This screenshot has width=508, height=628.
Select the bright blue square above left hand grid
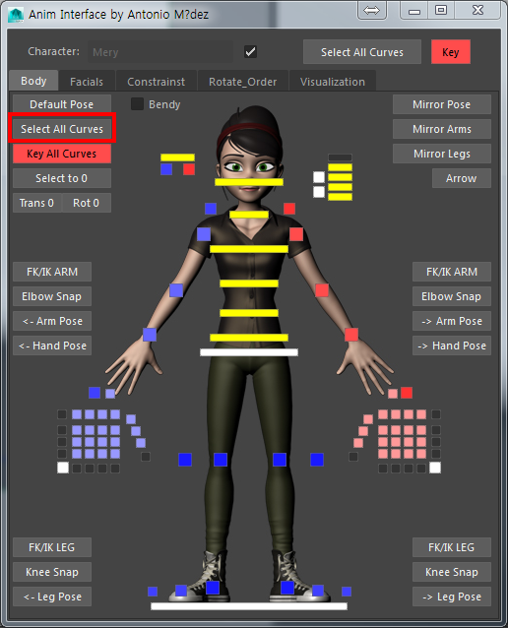pos(95,393)
